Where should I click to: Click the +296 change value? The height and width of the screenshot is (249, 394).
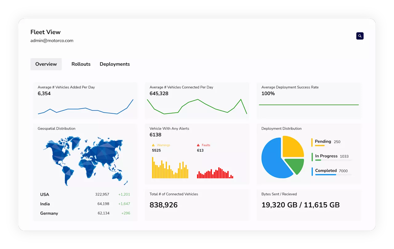[x=126, y=213]
